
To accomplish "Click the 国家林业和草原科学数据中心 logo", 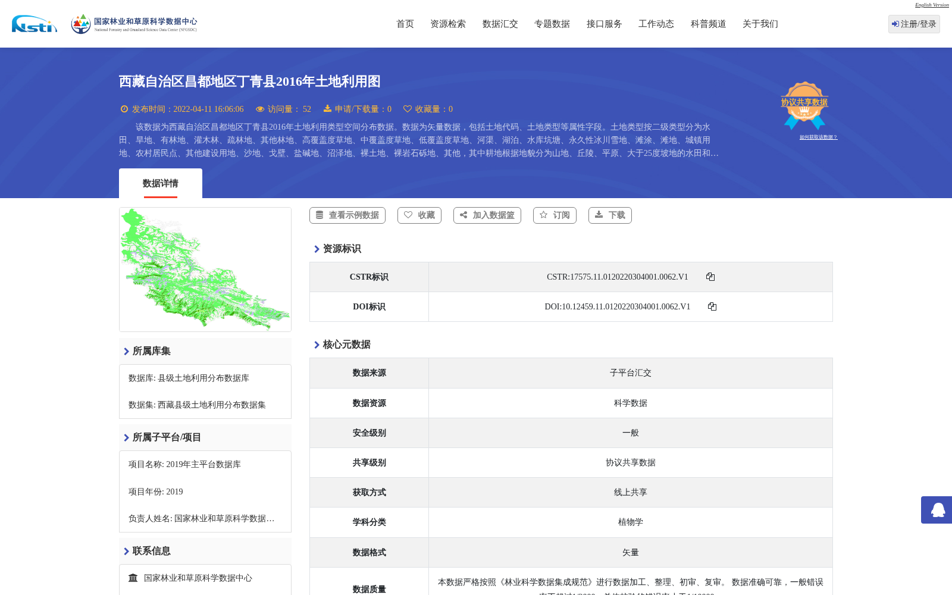I will (134, 24).
